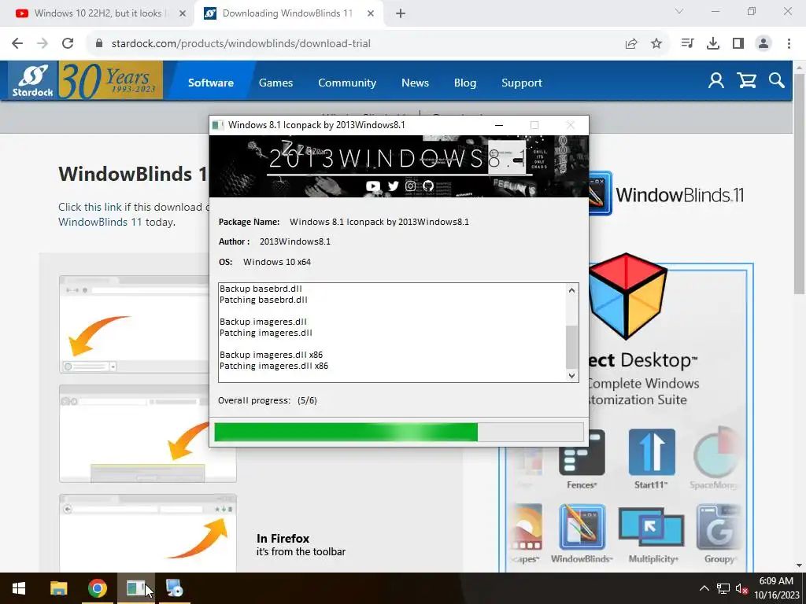Viewport: 806px width, 604px height.
Task: Open the Support menu item
Action: click(x=522, y=83)
